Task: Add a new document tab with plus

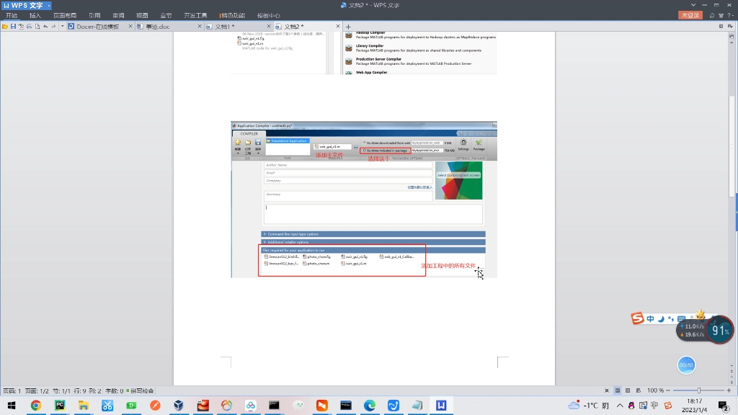Action: (348, 27)
